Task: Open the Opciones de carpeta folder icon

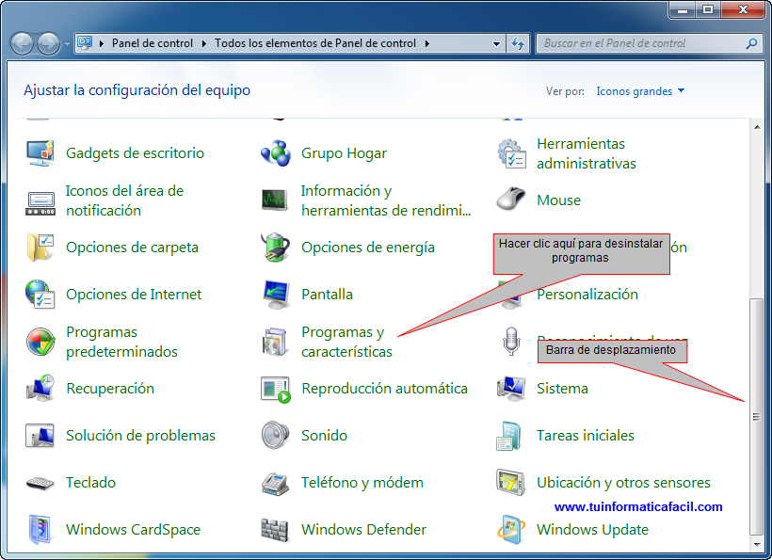Action: pos(40,247)
